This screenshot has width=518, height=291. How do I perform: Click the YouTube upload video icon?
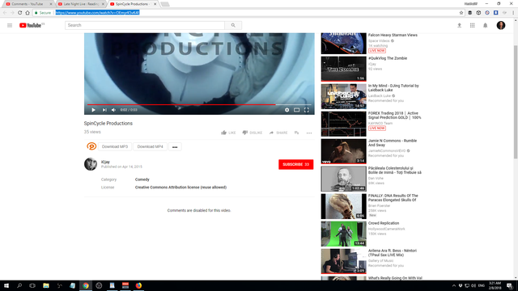click(x=459, y=25)
